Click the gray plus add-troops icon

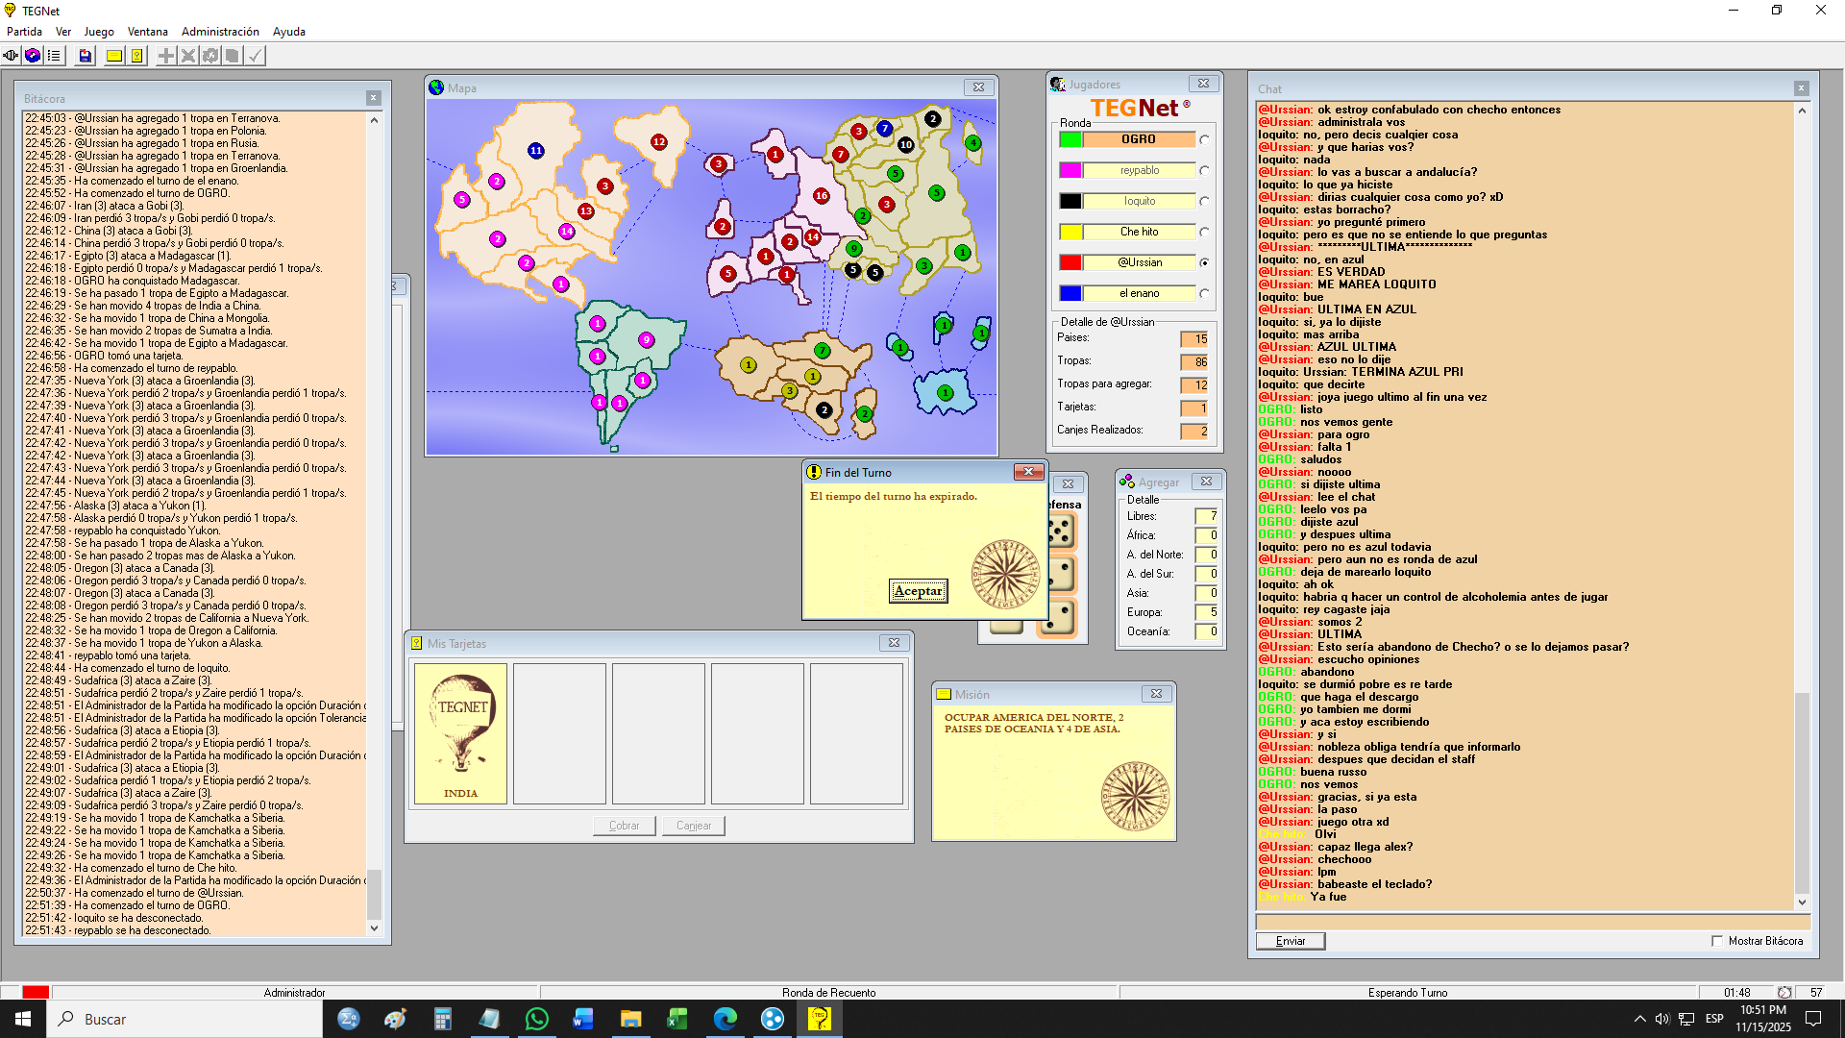[x=166, y=56]
